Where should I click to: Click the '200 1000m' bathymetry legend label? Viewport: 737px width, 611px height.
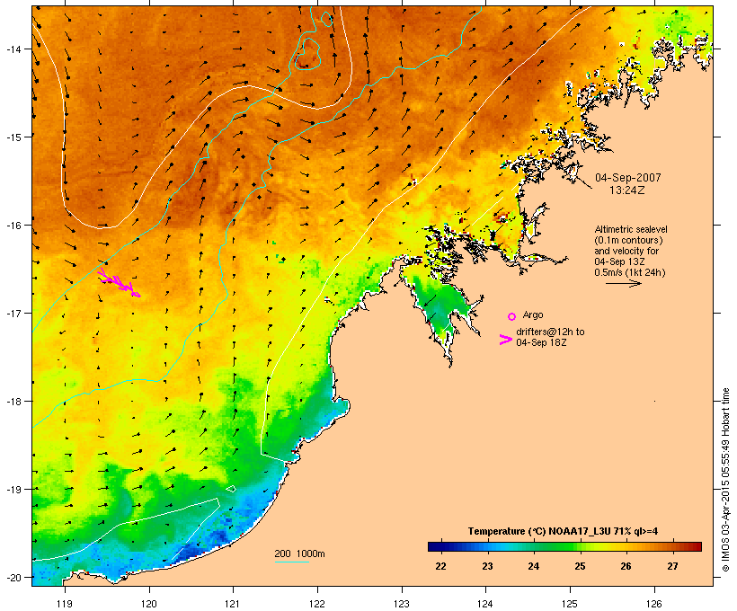pyautogui.click(x=299, y=553)
